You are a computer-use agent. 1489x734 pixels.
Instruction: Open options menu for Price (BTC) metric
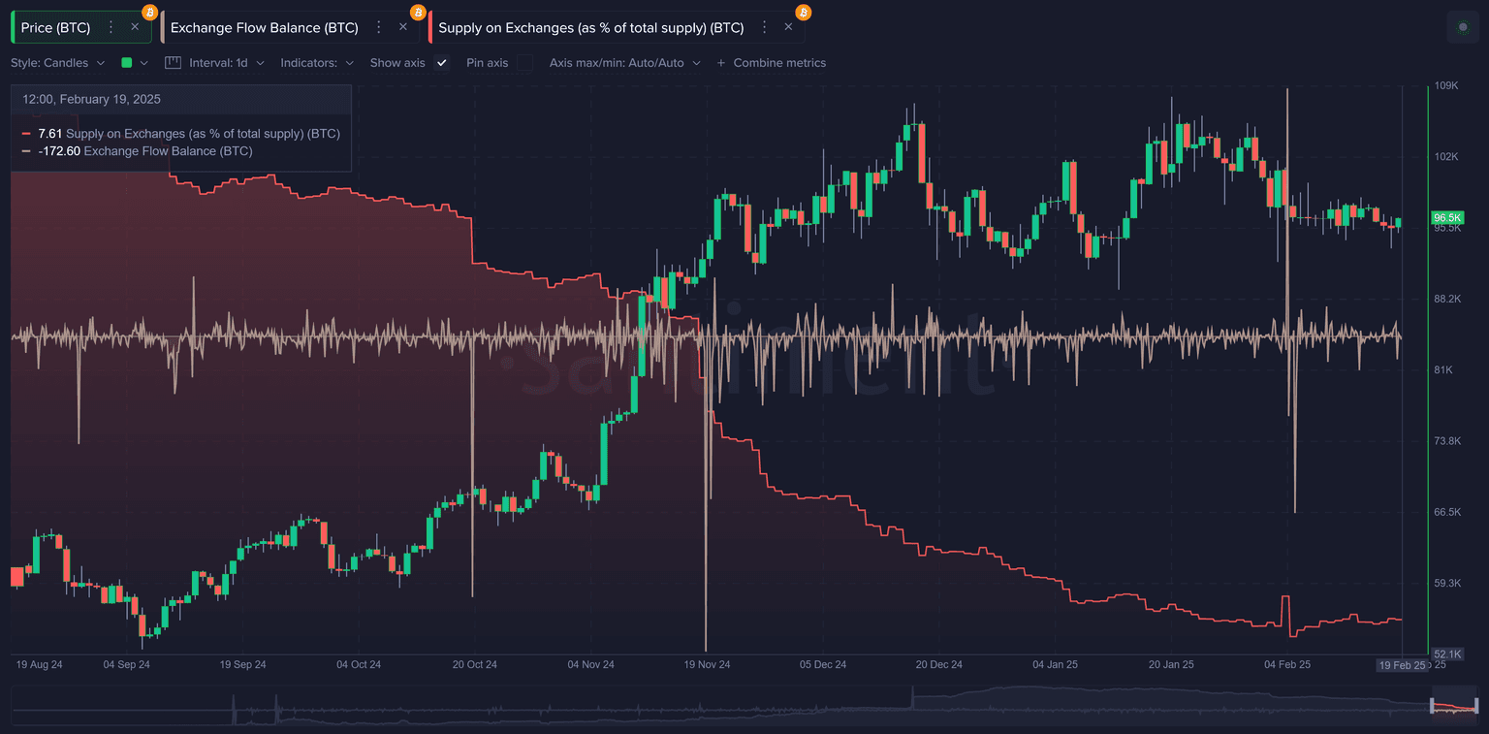[x=111, y=27]
